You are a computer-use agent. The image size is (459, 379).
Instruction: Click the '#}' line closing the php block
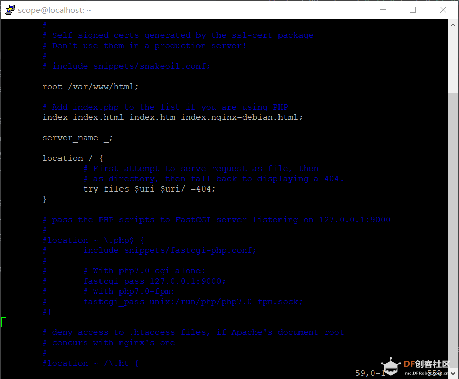[47, 312]
